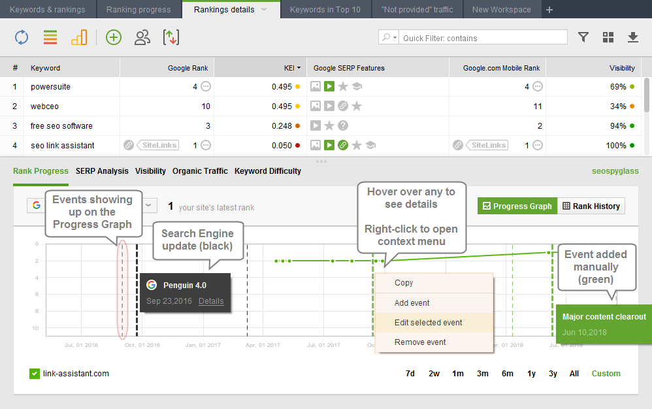Open the ellipsis beside seo link assistant Mobile Rank
The width and height of the screenshot is (652, 409).
(538, 145)
